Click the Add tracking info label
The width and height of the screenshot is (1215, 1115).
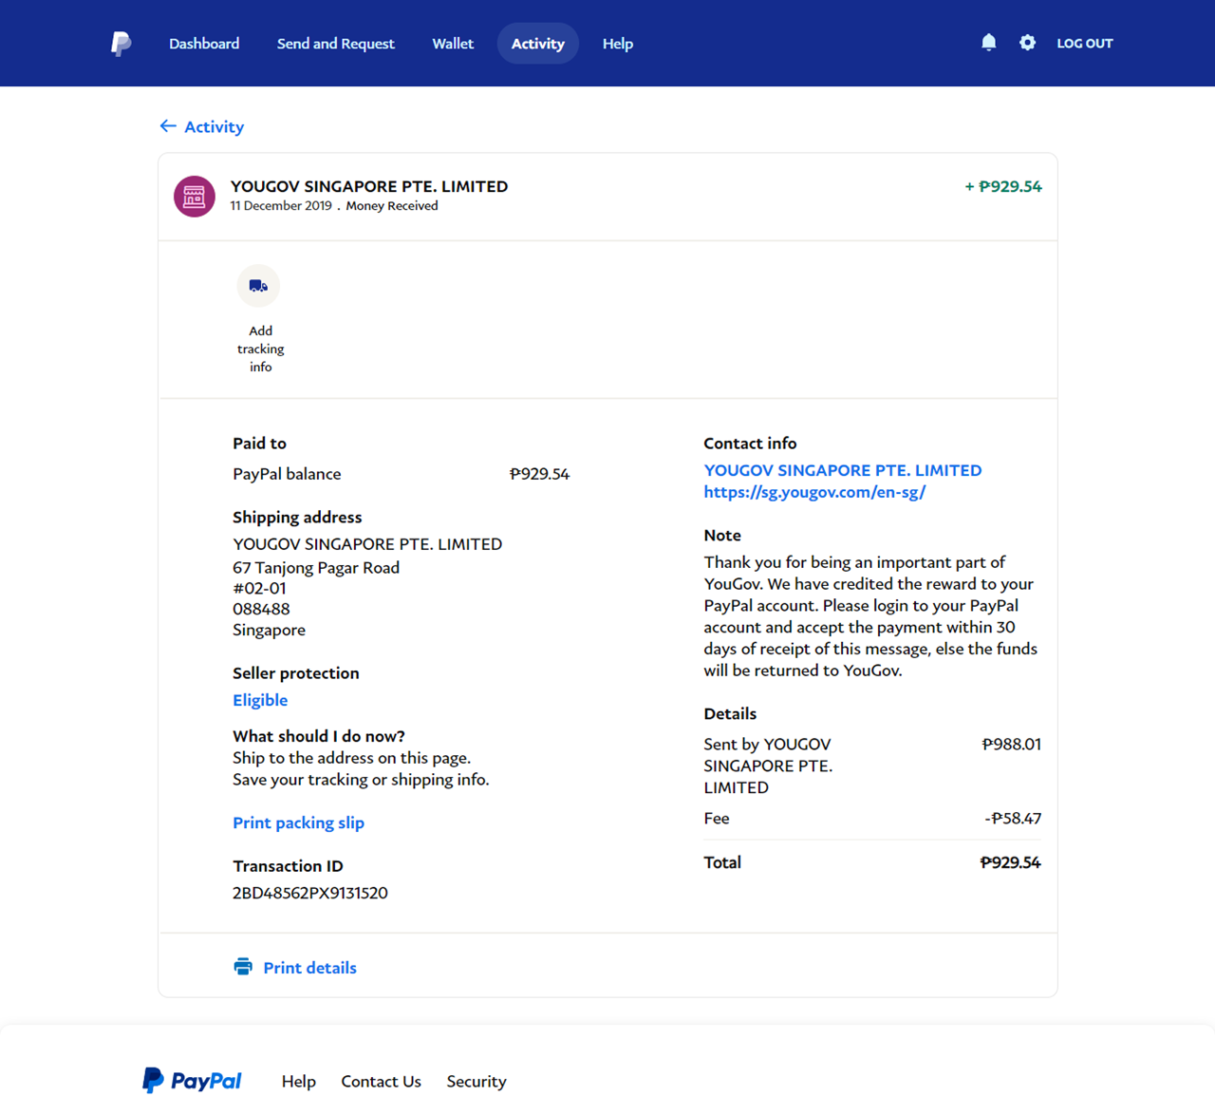[x=260, y=349]
